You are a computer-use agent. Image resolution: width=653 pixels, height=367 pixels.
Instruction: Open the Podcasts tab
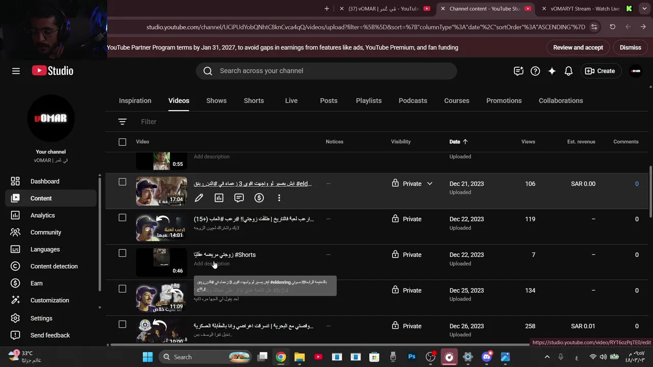(413, 100)
